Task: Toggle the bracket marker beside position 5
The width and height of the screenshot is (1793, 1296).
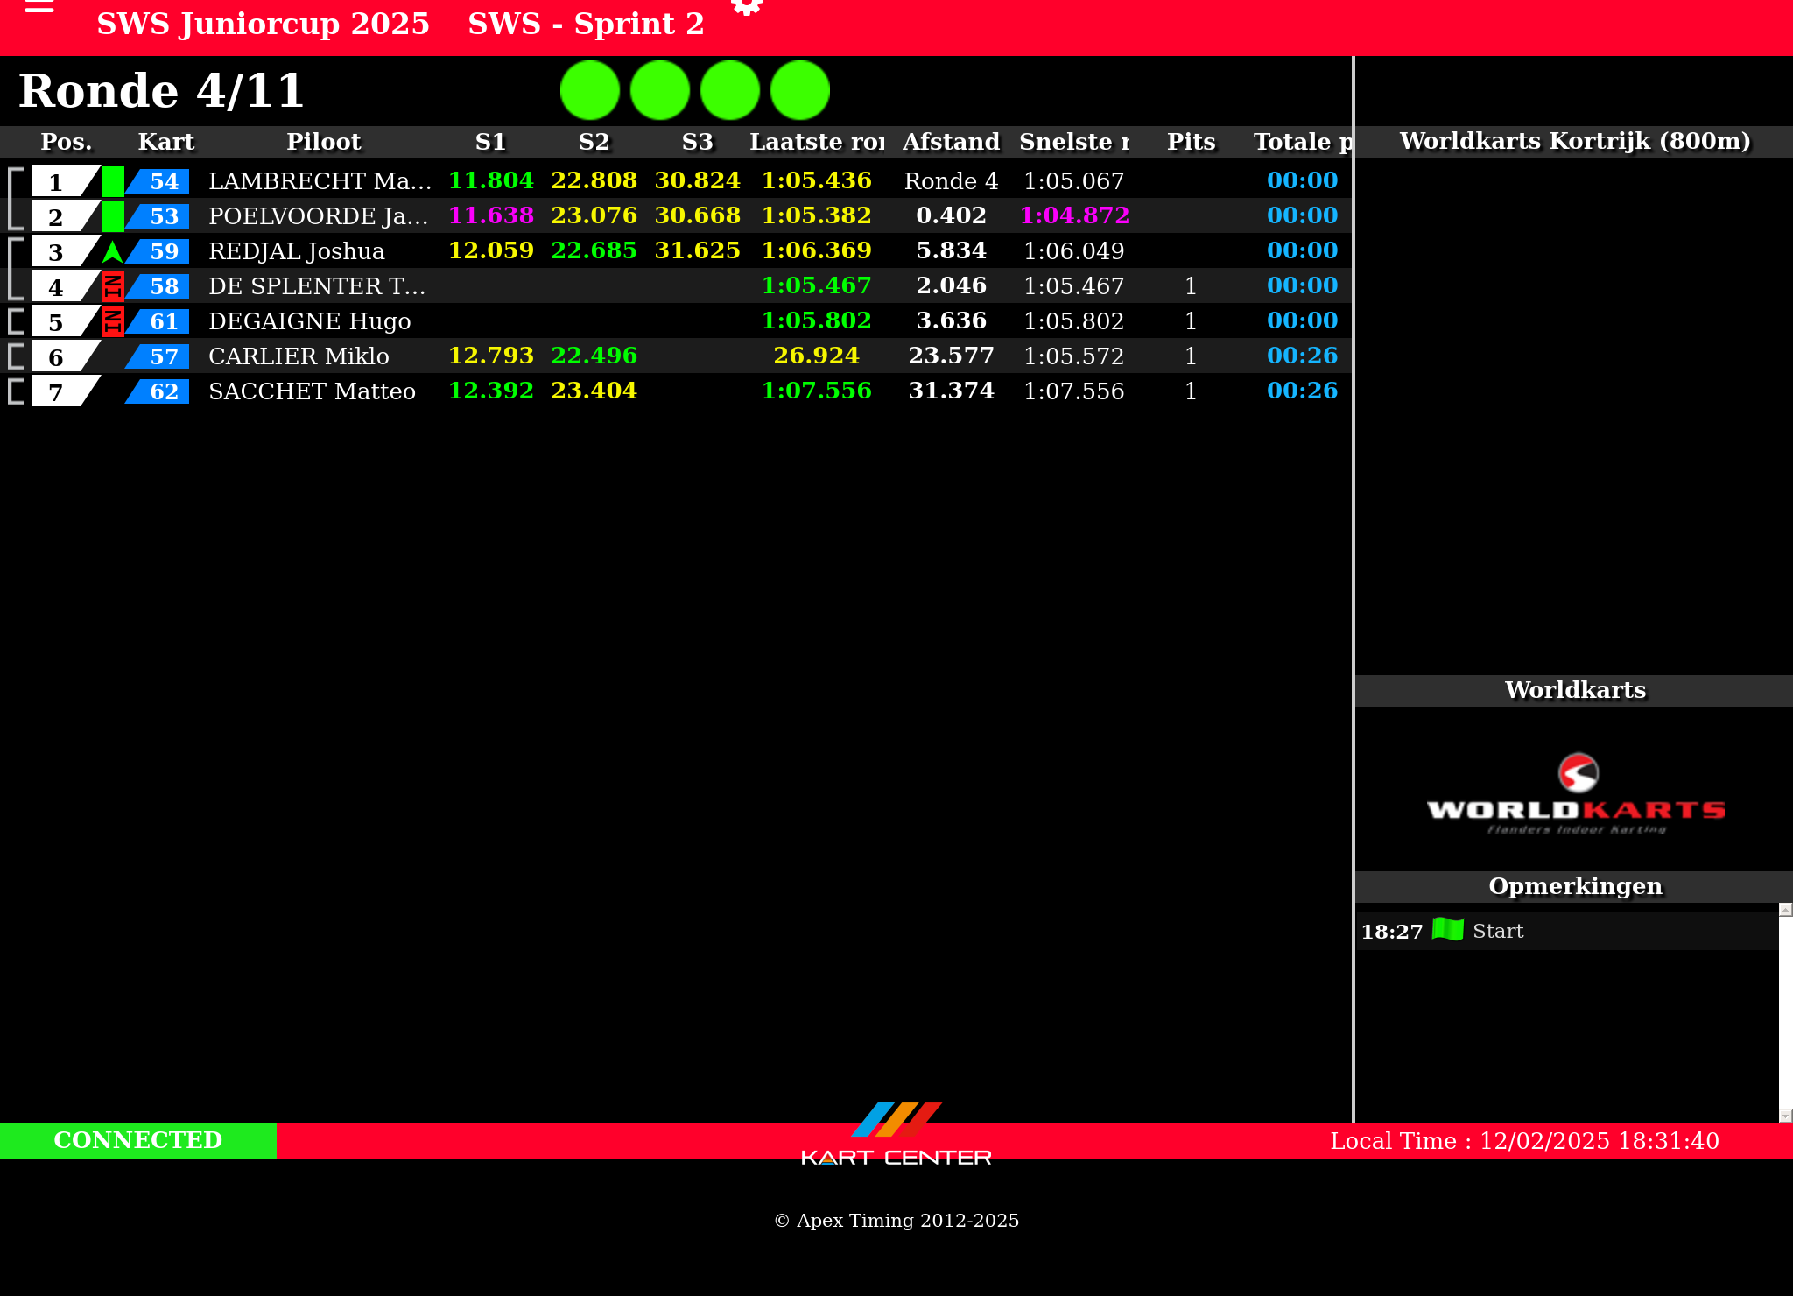Action: click(x=15, y=321)
